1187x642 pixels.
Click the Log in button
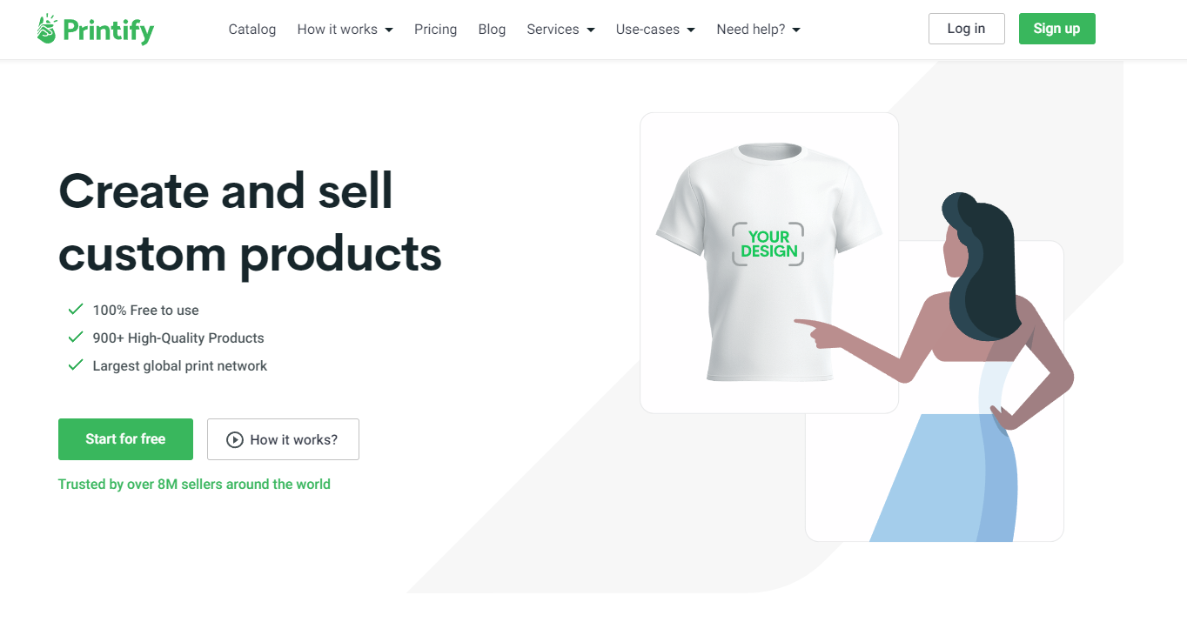click(966, 29)
